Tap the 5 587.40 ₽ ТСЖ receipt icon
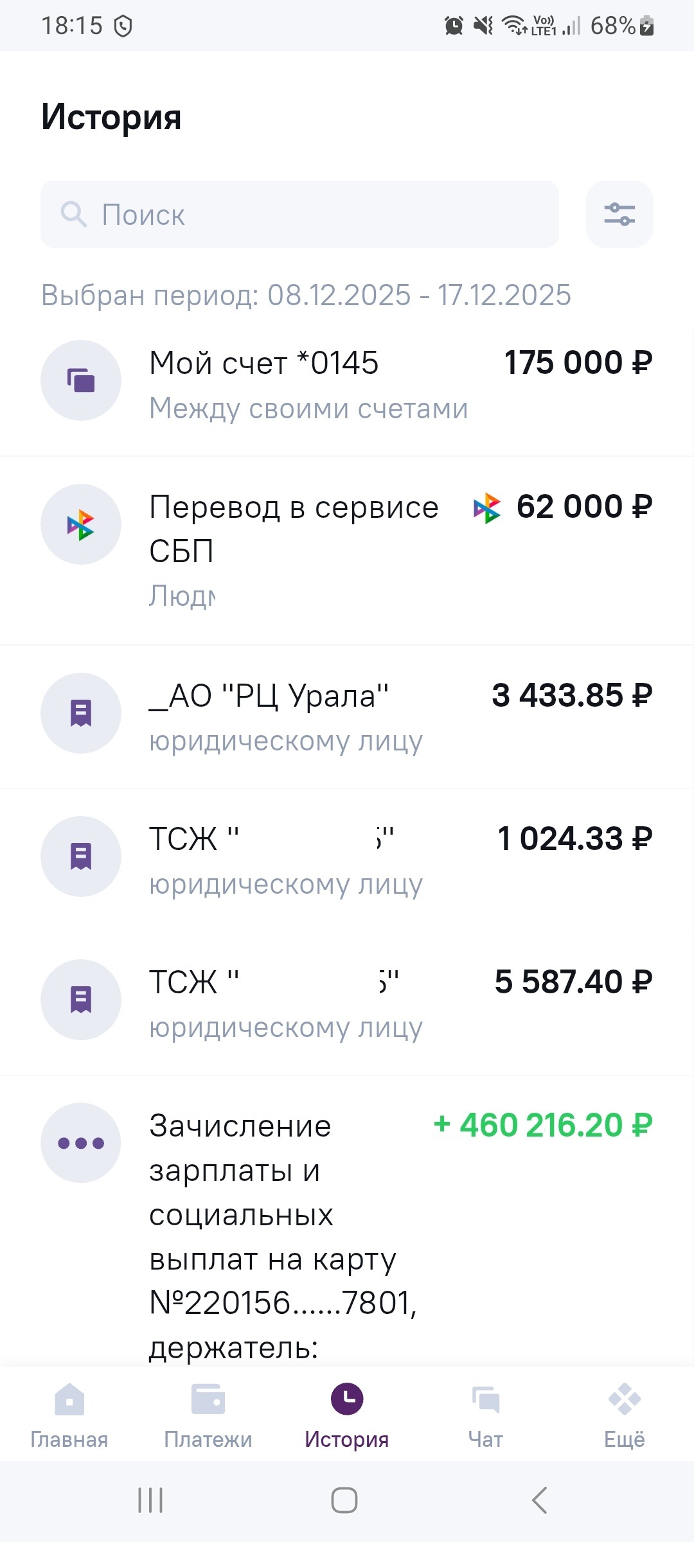 (x=81, y=1000)
